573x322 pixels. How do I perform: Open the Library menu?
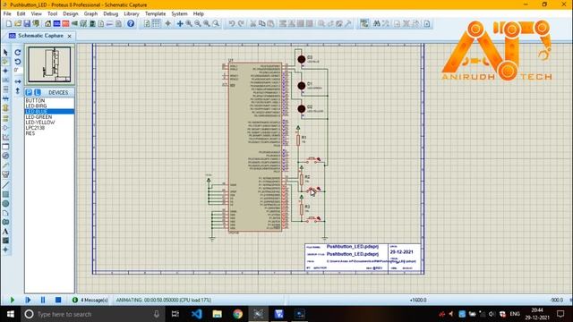click(x=132, y=13)
